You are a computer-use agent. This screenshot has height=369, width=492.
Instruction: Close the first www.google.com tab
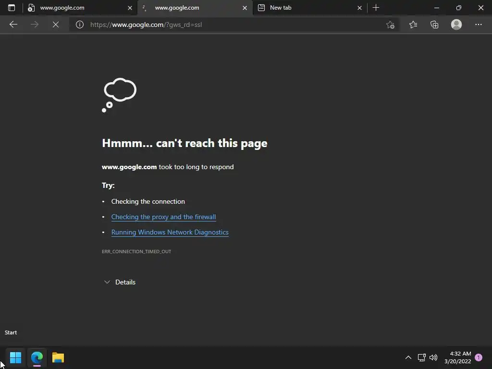(130, 8)
